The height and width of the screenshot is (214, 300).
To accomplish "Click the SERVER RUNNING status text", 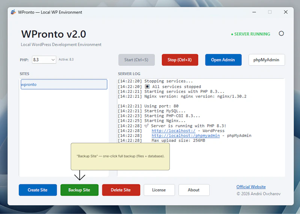I will click(x=250, y=34).
